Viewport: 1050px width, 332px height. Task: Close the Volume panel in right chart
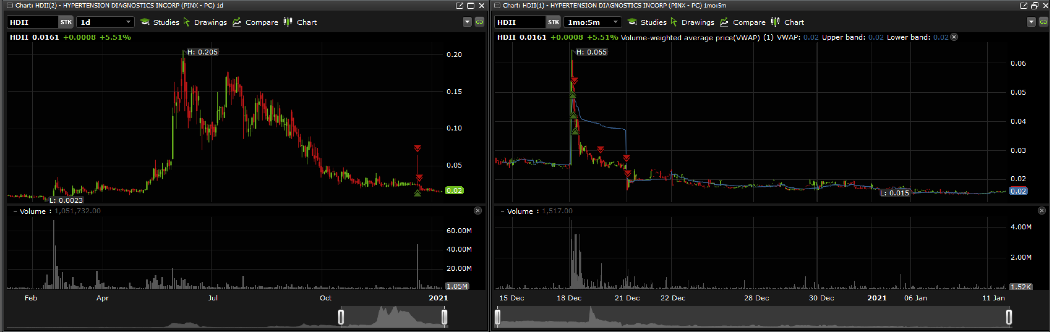click(x=1041, y=211)
